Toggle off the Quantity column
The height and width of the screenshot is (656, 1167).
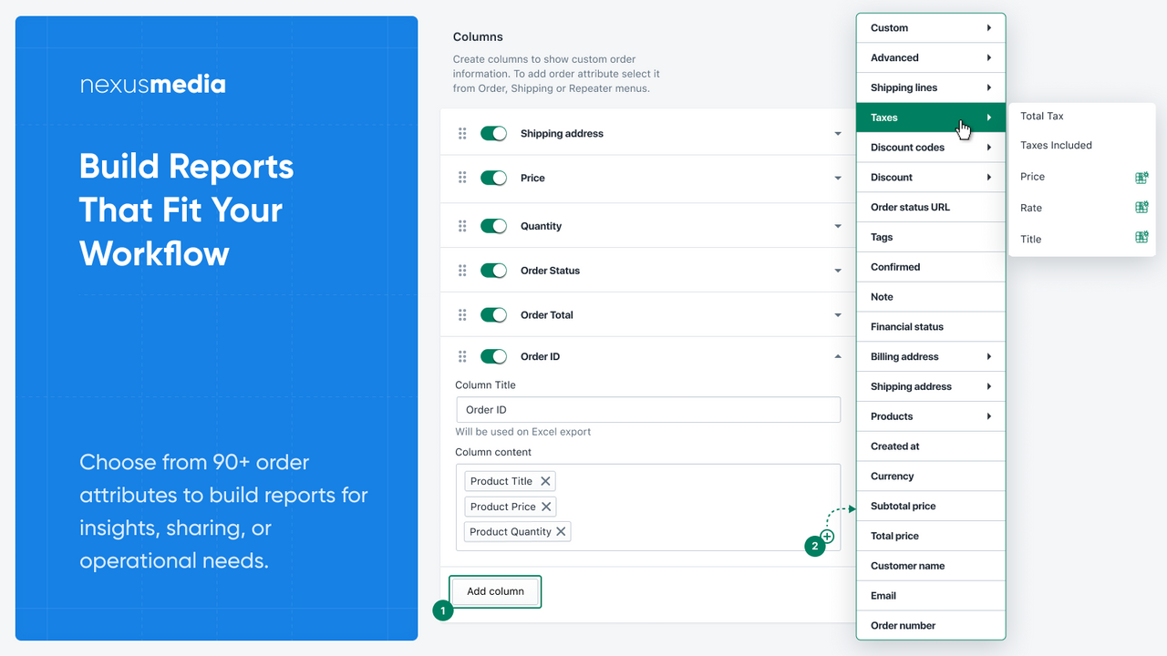click(493, 226)
